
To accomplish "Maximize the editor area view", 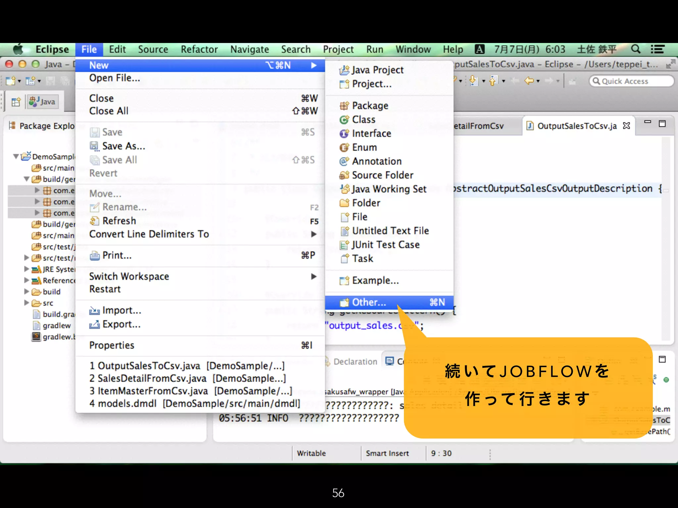I will pos(662,124).
